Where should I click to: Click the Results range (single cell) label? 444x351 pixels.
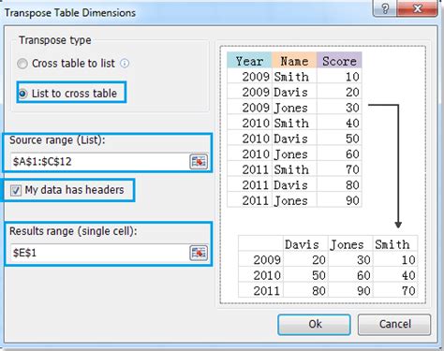(73, 231)
